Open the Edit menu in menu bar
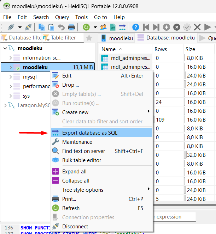Screen dimensions: 216x234 (22, 17)
